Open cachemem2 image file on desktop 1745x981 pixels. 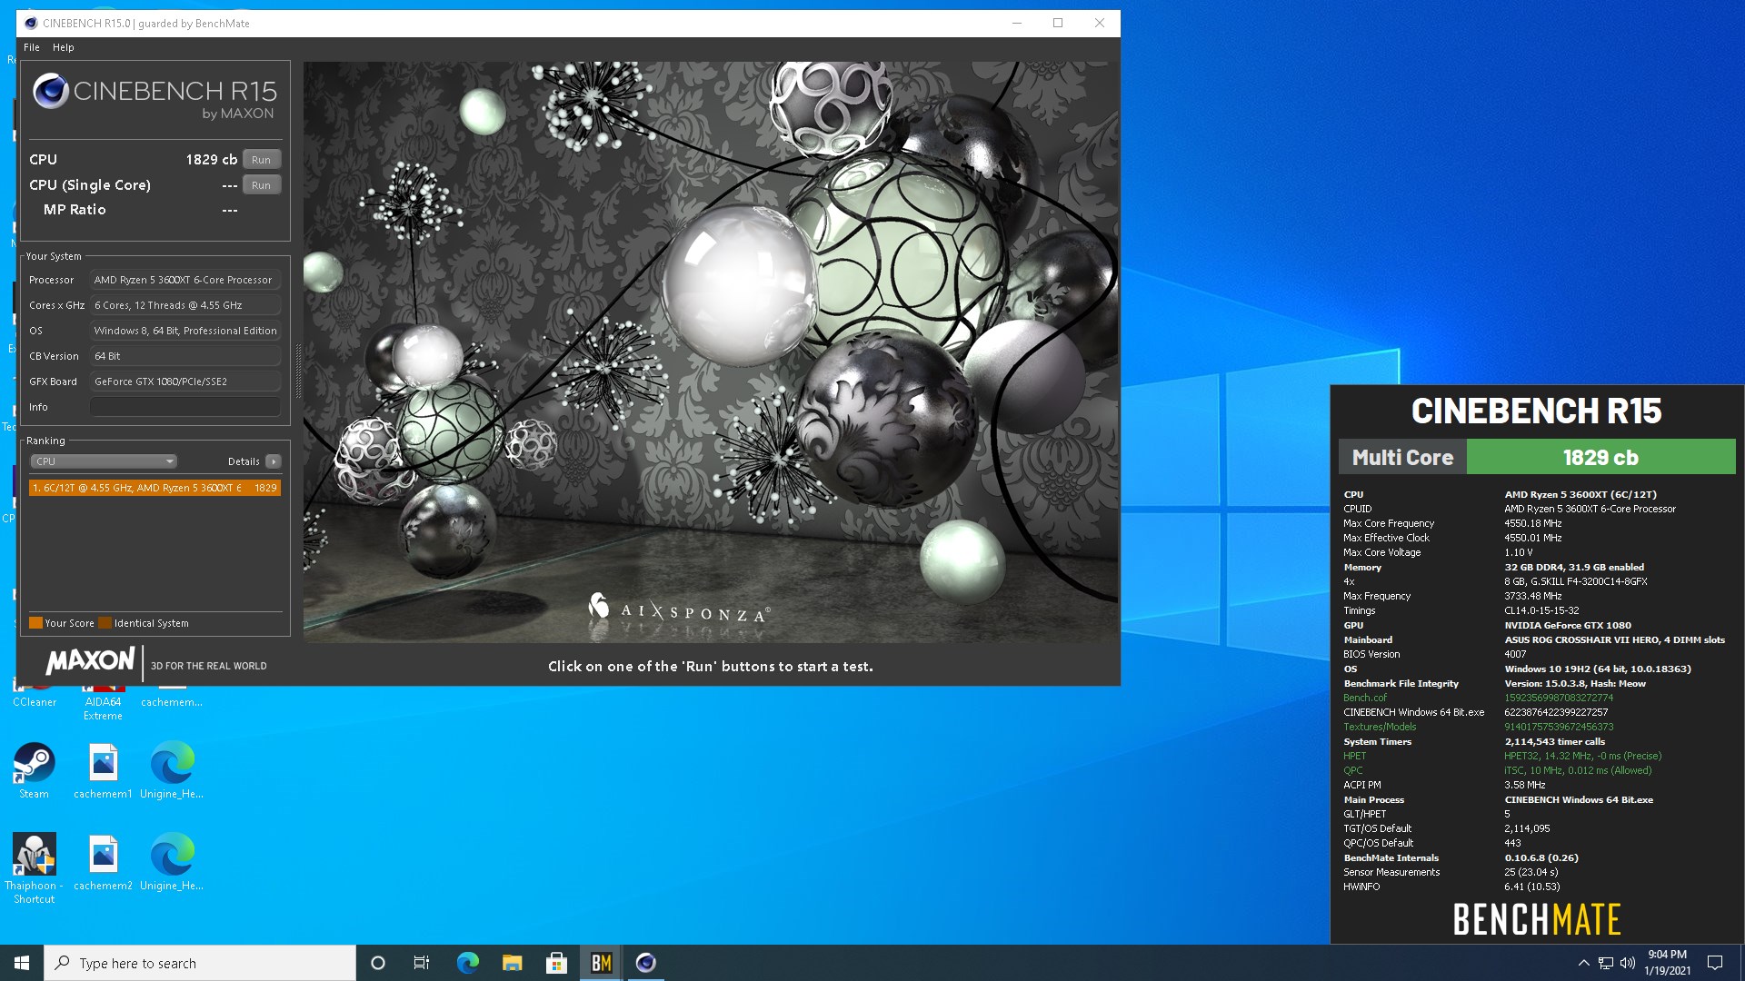[103, 862]
